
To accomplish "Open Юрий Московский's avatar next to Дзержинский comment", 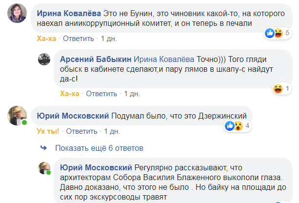I will tap(17, 116).
